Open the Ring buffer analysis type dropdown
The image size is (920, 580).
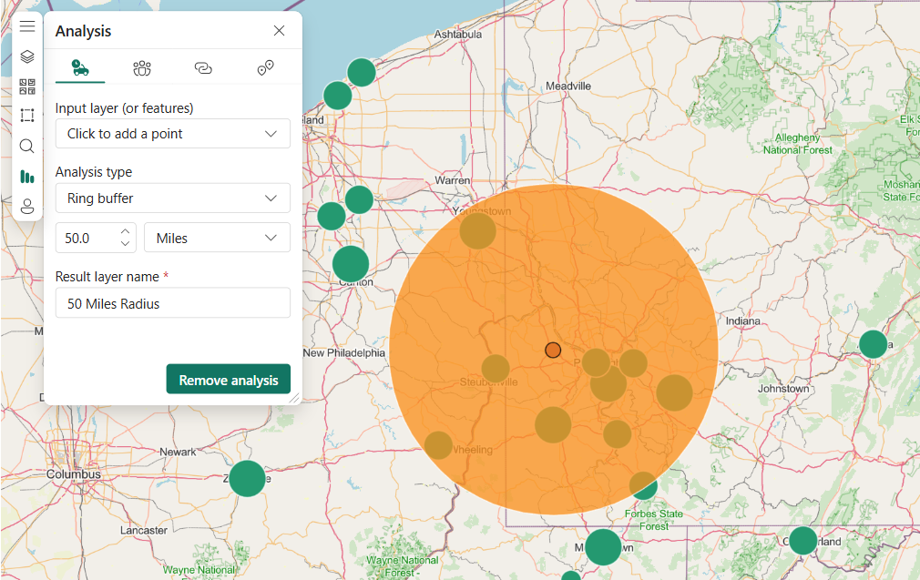tap(172, 198)
